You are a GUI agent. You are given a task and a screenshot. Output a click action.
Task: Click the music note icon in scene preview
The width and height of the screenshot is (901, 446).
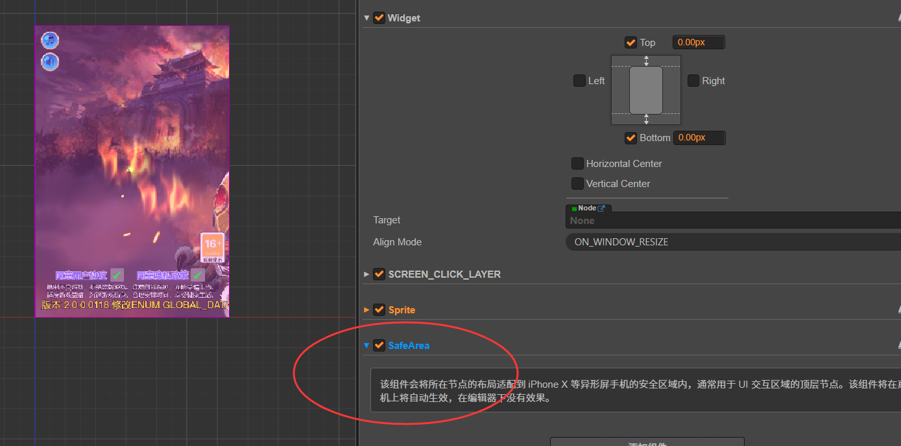(x=50, y=41)
